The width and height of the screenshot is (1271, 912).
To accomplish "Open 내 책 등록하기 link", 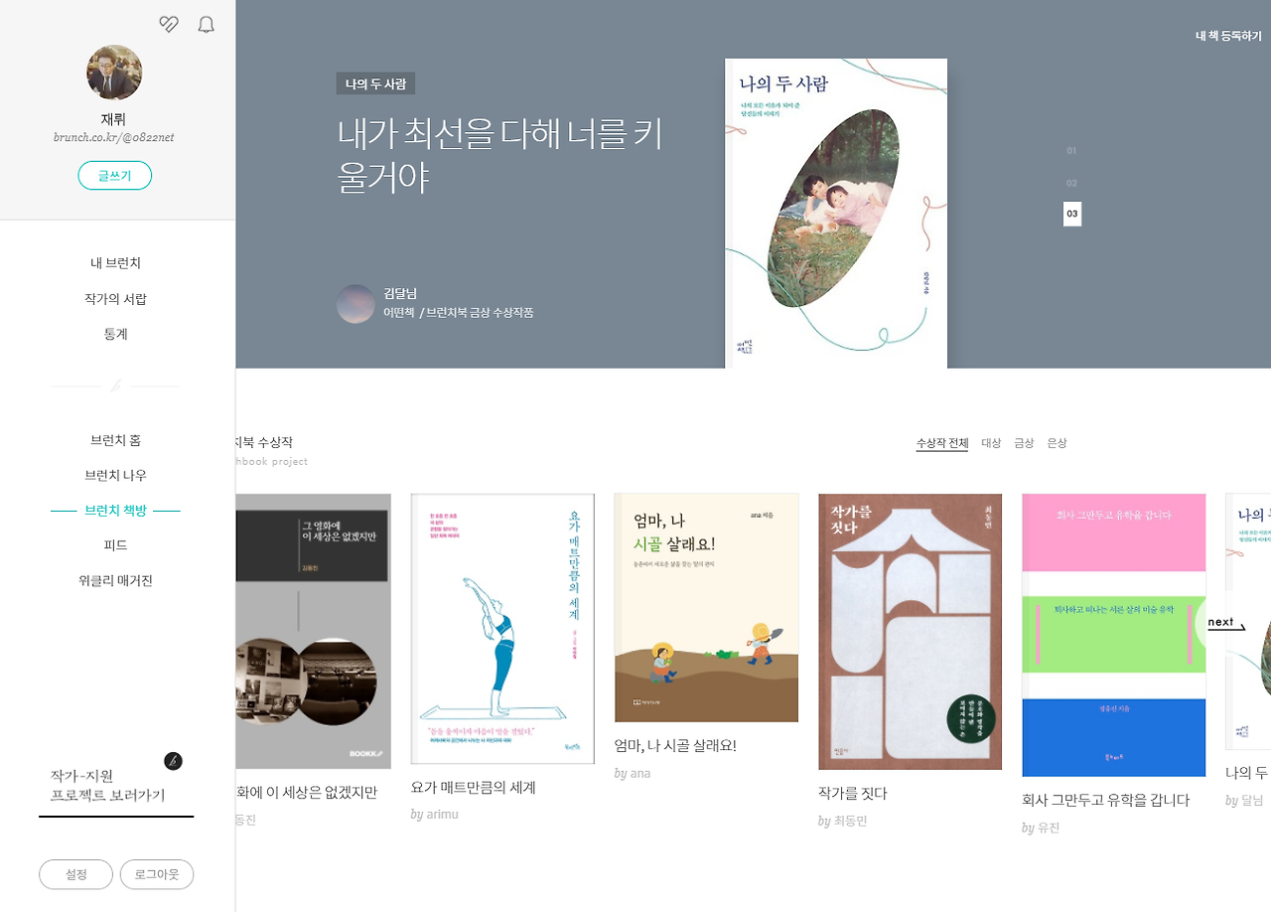I will point(1228,36).
